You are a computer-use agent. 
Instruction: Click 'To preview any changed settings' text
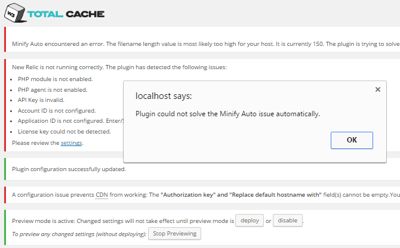79,234
